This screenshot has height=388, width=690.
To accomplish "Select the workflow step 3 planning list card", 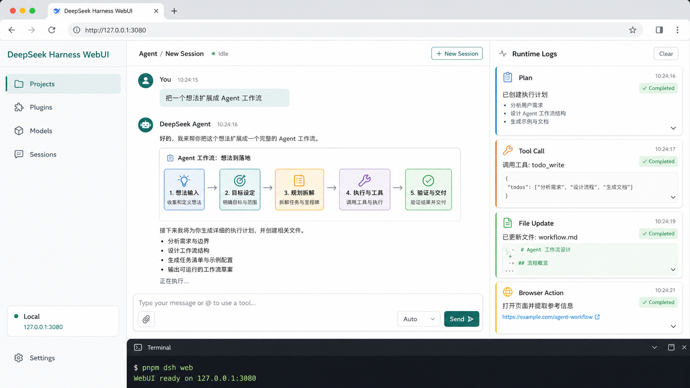I will click(299, 190).
